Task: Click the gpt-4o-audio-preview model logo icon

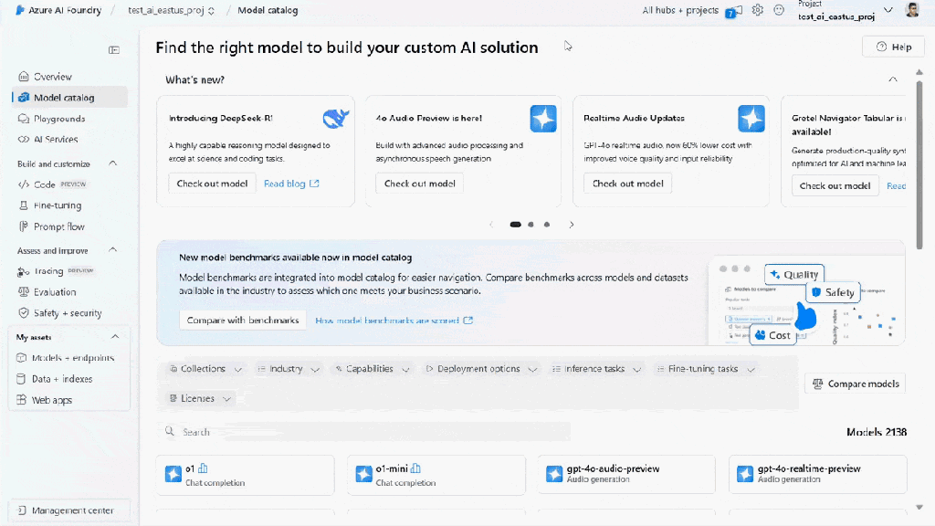Action: [x=554, y=474]
